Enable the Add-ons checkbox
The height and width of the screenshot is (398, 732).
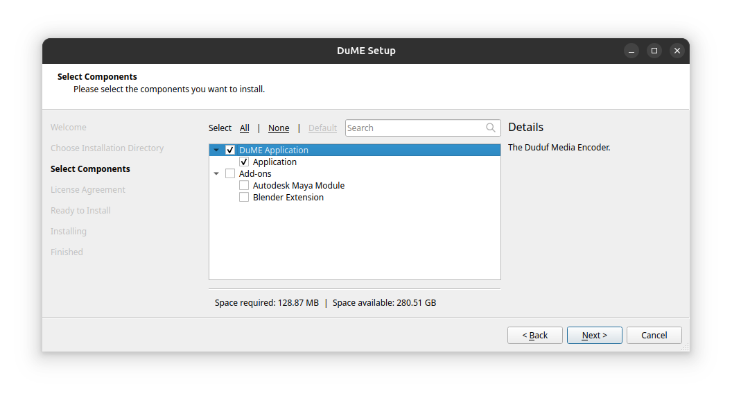[230, 173]
